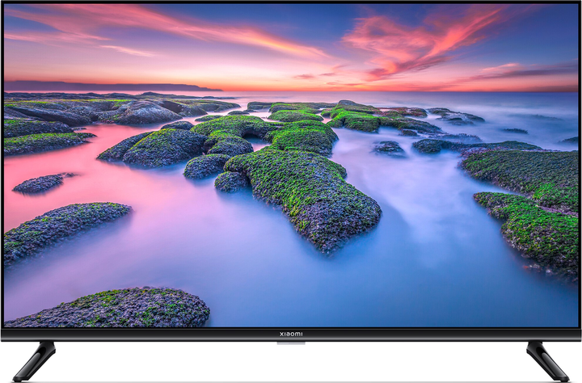The image size is (582, 383).
Task: Click the small dark rock right of center
Action: pos(389,149)
